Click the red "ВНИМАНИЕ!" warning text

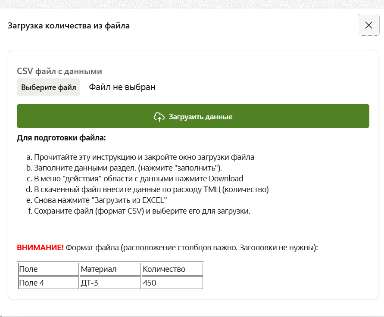(40, 248)
